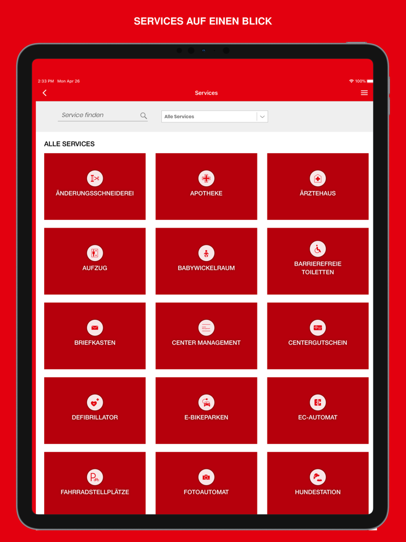Click the Center Management icon

(206, 328)
